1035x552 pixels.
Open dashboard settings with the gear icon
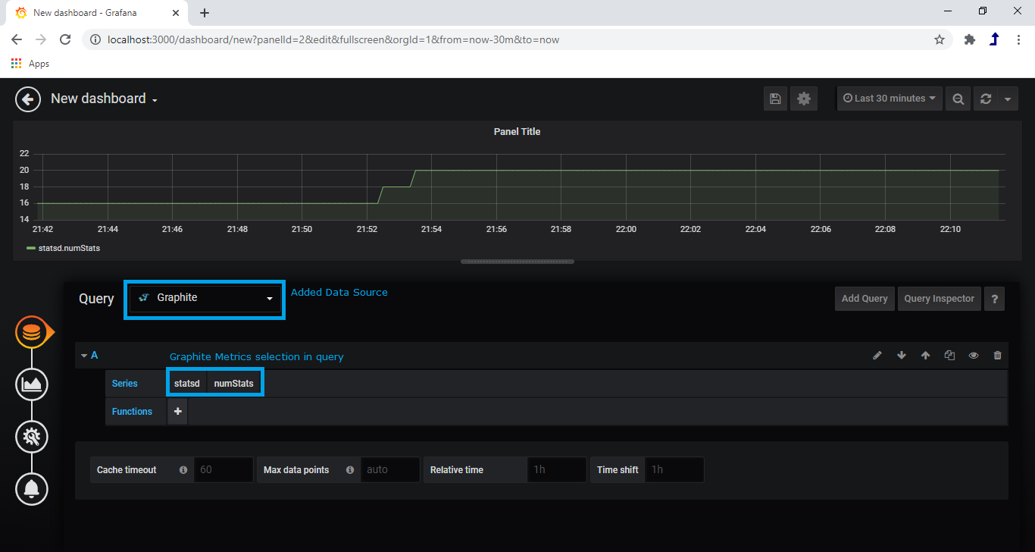(804, 98)
